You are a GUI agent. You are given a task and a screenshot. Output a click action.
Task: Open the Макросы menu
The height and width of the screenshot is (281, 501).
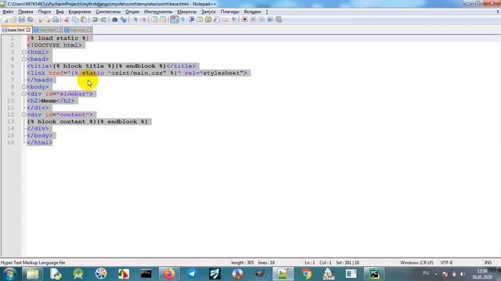[187, 12]
